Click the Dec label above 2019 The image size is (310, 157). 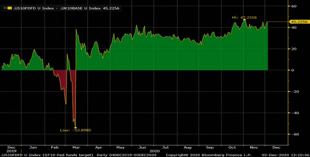coord(11,148)
